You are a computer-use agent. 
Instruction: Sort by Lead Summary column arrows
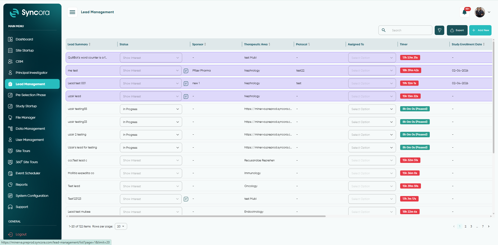(90, 44)
